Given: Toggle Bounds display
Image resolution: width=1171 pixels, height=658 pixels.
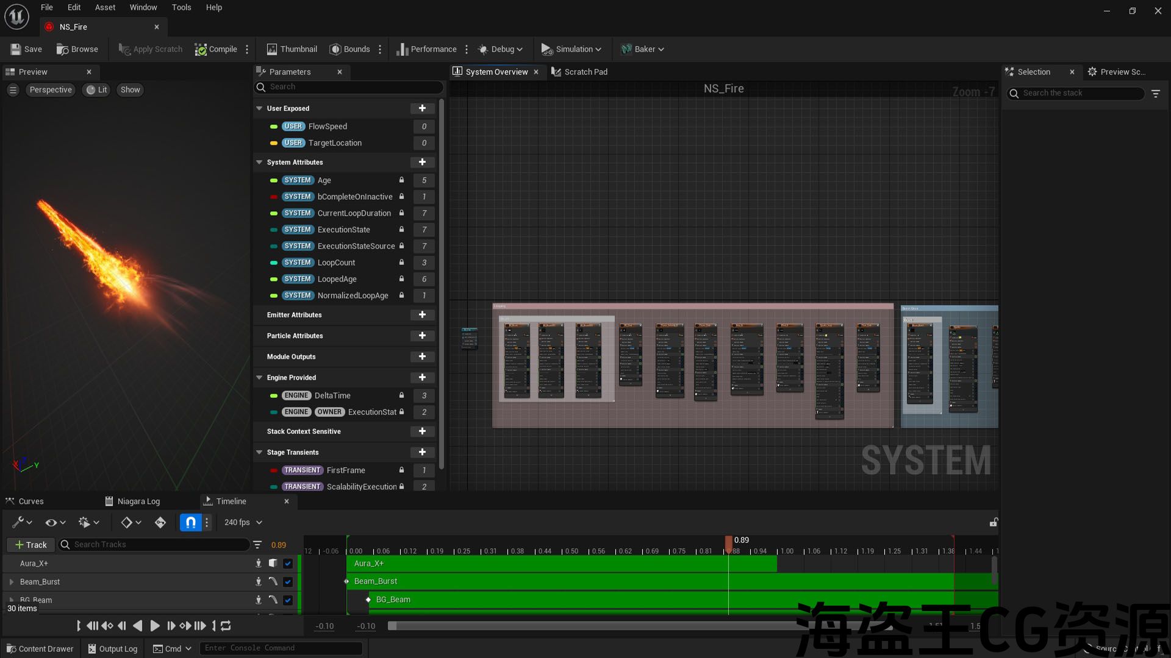Looking at the screenshot, I should click(349, 49).
